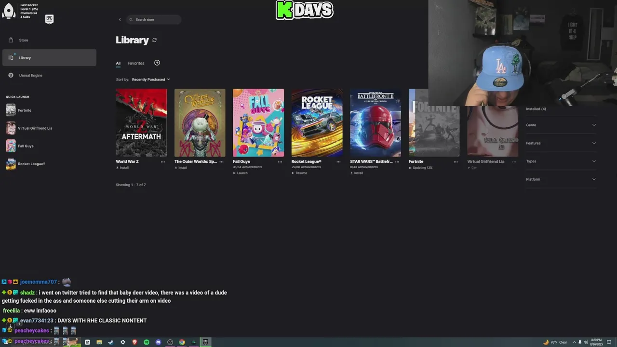Image resolution: width=617 pixels, height=347 pixels.
Task: Open the Star Wars Battlefront II cover
Action: (376, 122)
